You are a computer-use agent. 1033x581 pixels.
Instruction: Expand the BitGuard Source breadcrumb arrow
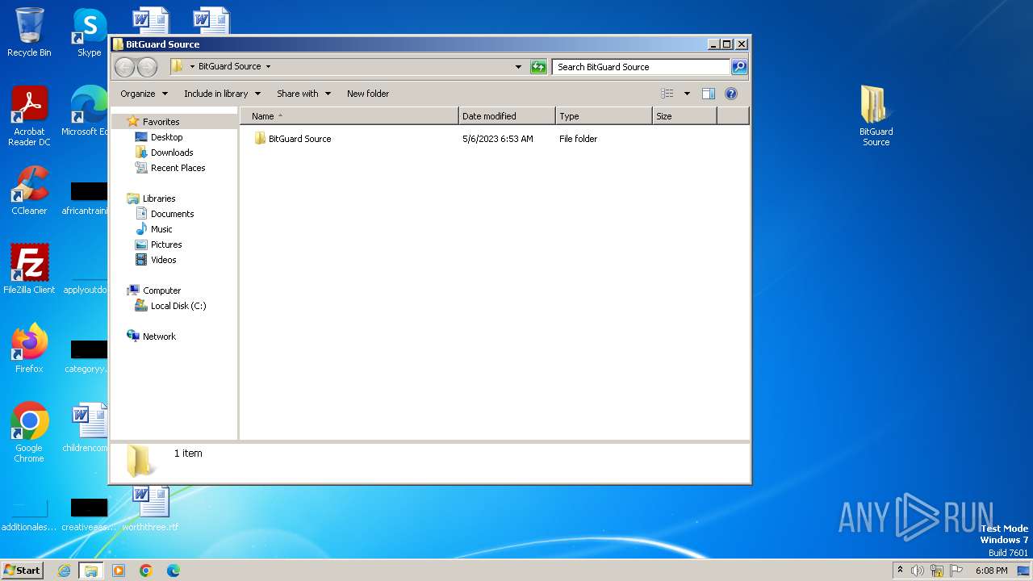268,67
